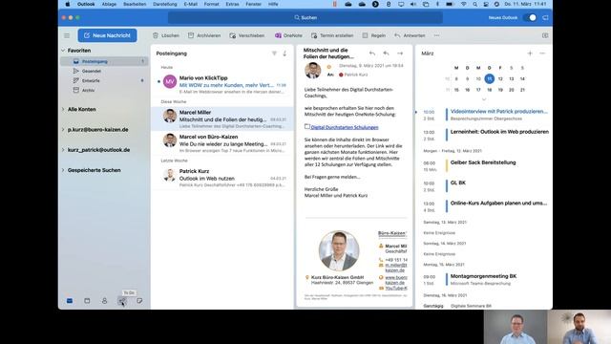This screenshot has height=344, width=611.
Task: Open the Bearbeiten menu
Action: click(x=135, y=4)
